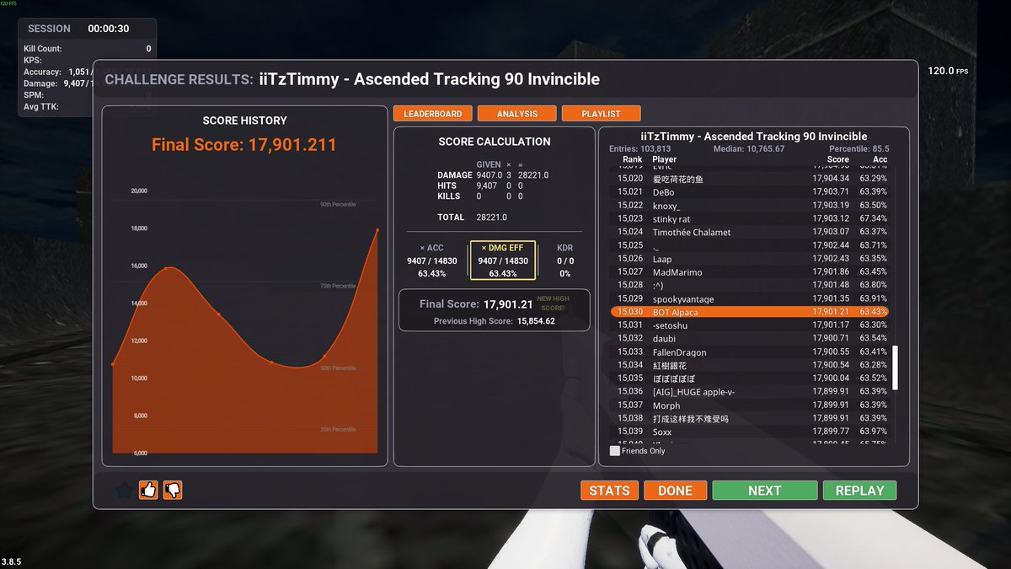This screenshot has height=569, width=1011.
Task: Click the DONE button
Action: click(x=675, y=491)
